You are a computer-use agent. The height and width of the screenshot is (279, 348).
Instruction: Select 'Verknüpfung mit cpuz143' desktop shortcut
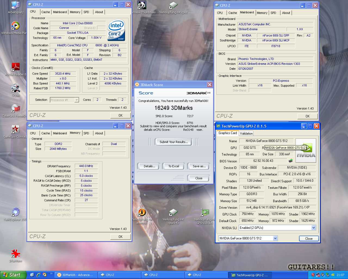(x=173, y=216)
